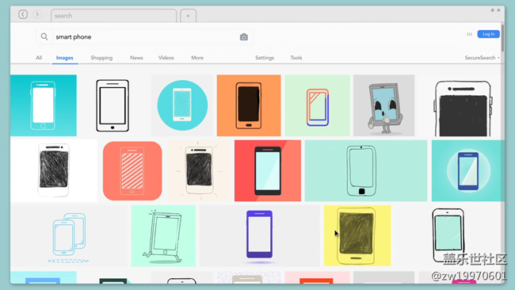Click the magnifying glass search icon

click(44, 36)
